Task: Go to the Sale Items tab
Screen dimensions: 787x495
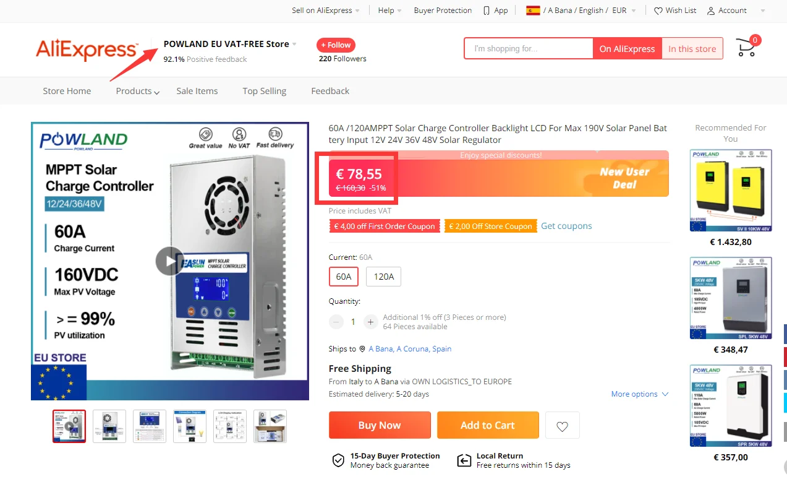Action: [197, 91]
